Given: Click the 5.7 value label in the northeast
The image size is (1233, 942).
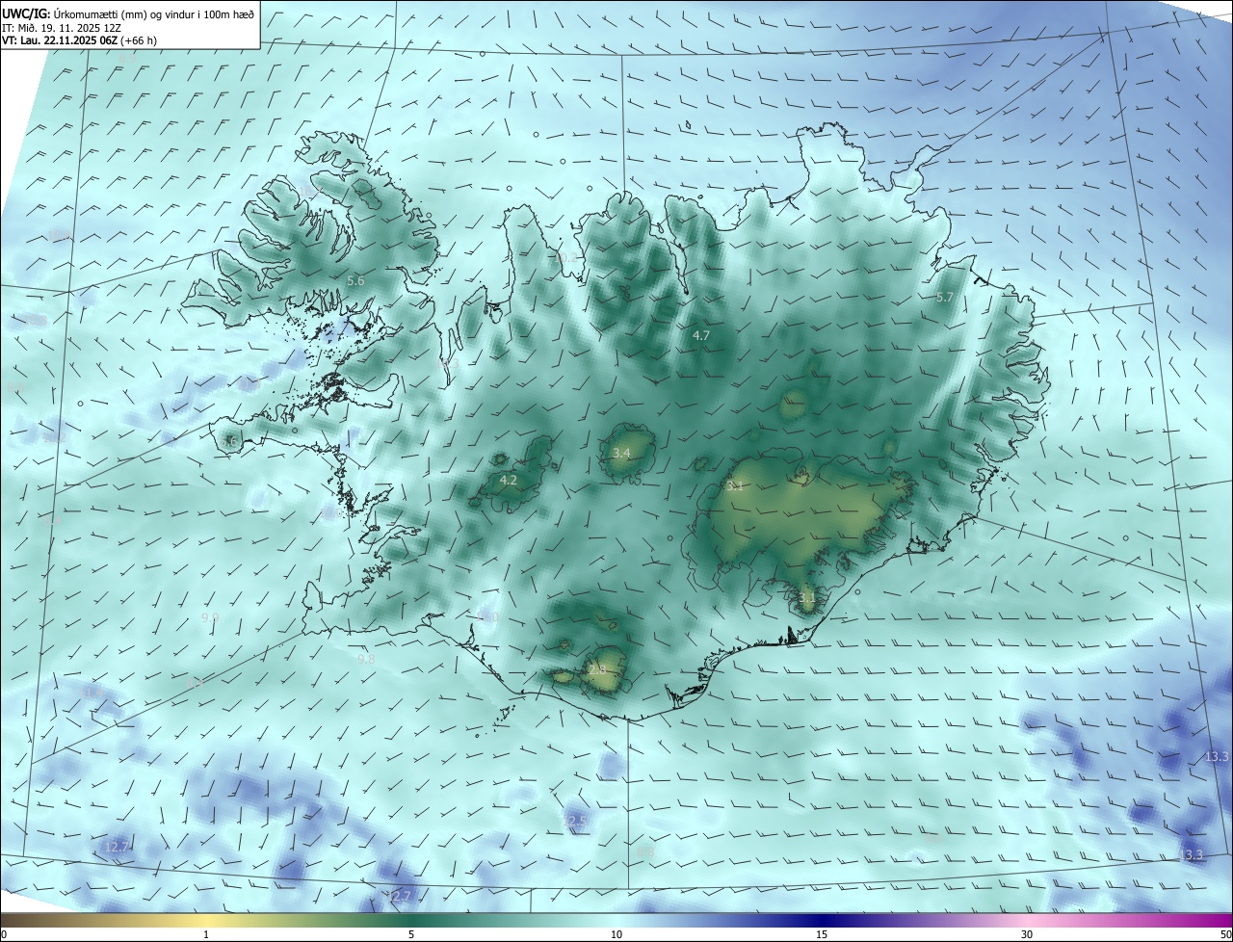Looking at the screenshot, I should [x=944, y=298].
